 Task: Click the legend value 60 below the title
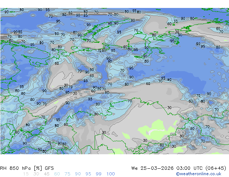coord(57,174)
